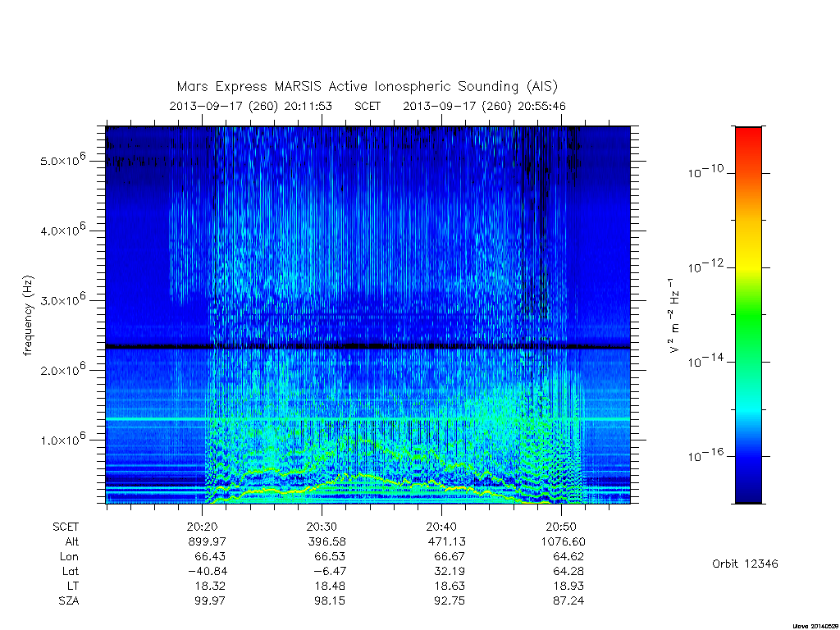Click altitude value 471.13

point(447,541)
